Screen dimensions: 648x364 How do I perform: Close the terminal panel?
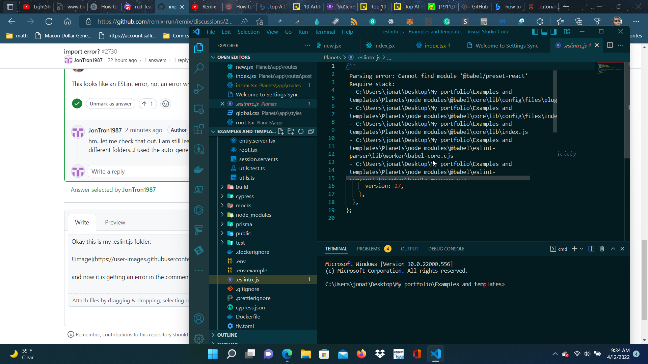[x=622, y=249]
